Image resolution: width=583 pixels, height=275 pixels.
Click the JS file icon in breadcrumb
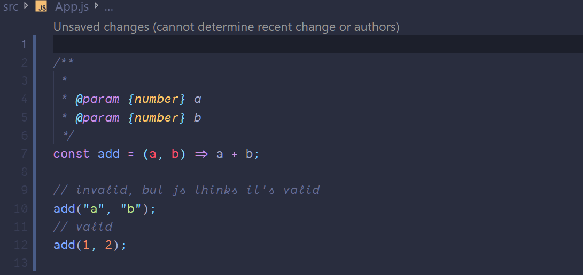[x=42, y=7]
